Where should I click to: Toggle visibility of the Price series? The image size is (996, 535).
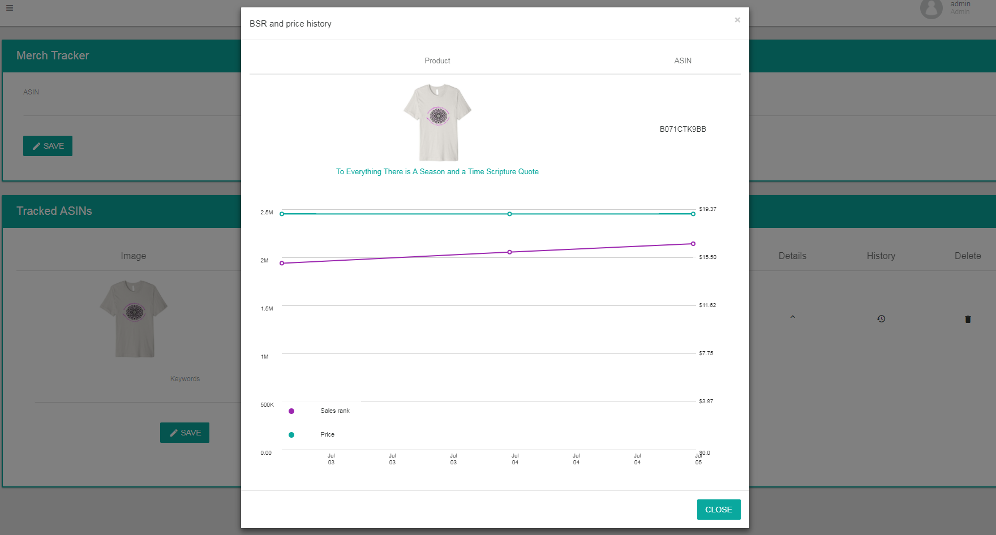[327, 434]
